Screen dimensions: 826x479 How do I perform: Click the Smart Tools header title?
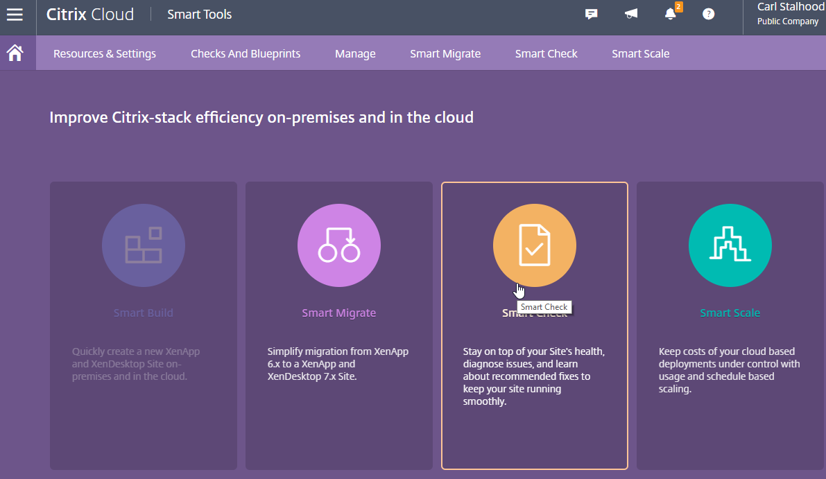(200, 15)
